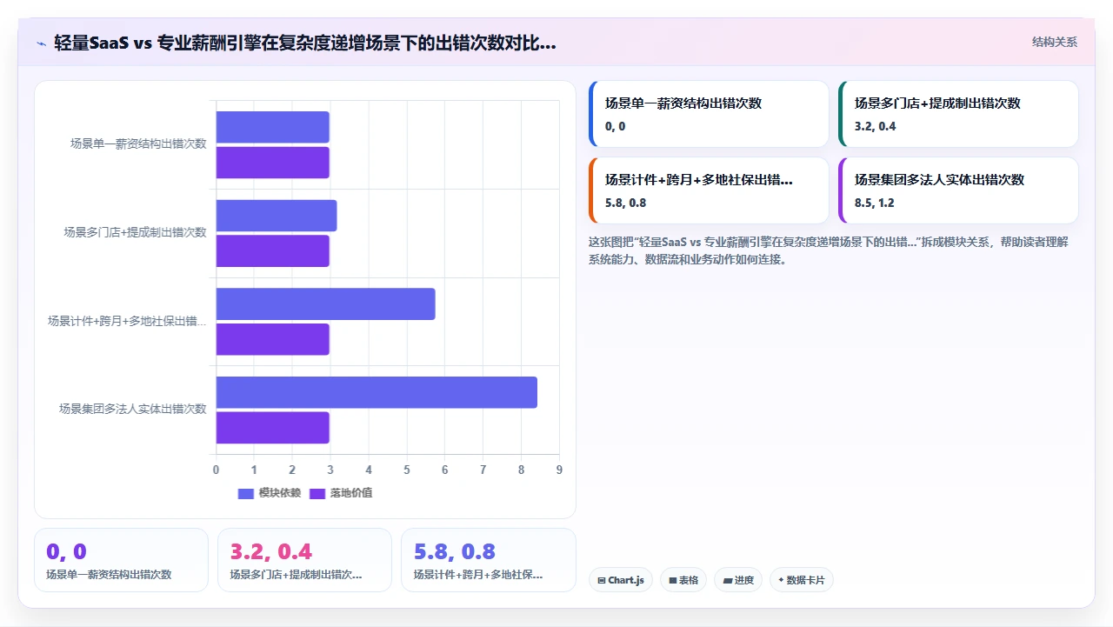Select the Chart.js tag chip
Image resolution: width=1113 pixels, height=627 pixels.
pos(620,580)
